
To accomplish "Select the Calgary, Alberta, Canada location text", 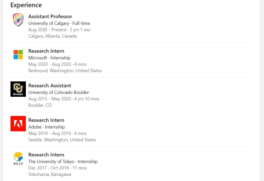I will (x=52, y=36).
